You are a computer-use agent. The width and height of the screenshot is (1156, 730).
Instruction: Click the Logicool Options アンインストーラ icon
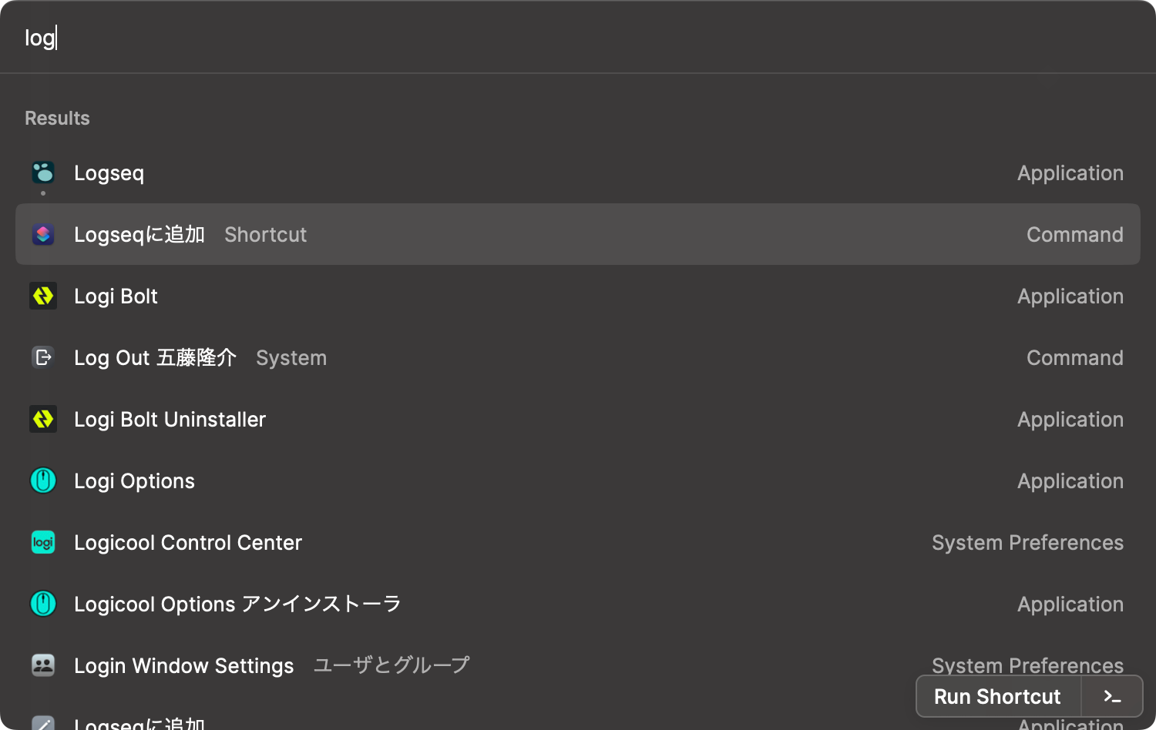click(43, 604)
